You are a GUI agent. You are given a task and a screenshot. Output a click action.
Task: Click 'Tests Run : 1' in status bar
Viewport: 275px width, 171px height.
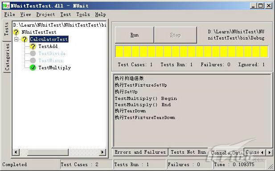[x=131, y=164]
